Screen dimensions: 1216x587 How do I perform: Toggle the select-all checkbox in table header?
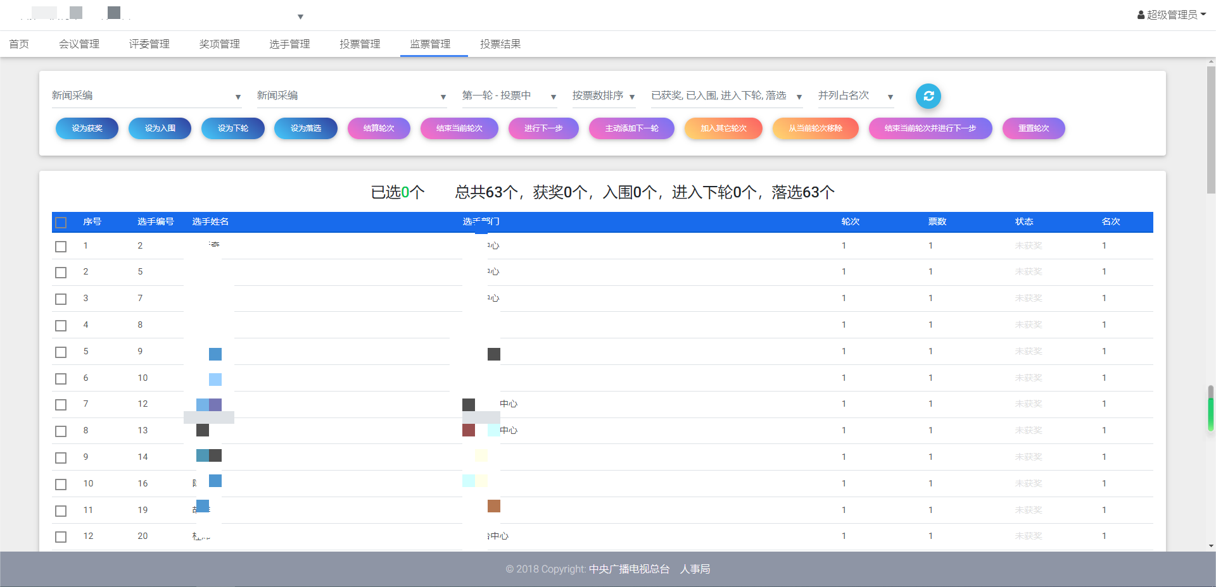pos(61,222)
